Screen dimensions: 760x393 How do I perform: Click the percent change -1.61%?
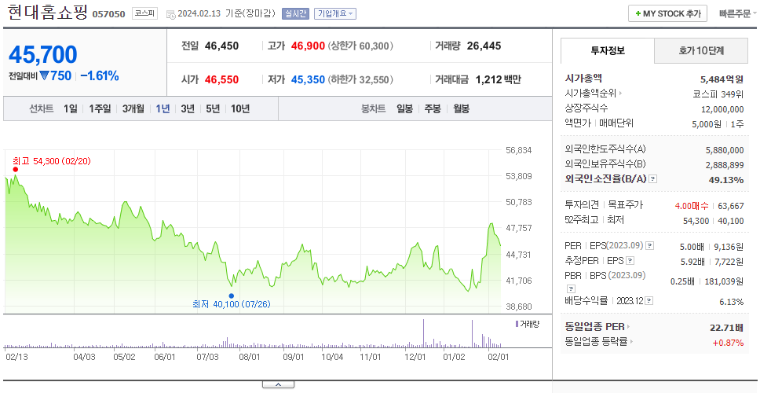pos(100,76)
